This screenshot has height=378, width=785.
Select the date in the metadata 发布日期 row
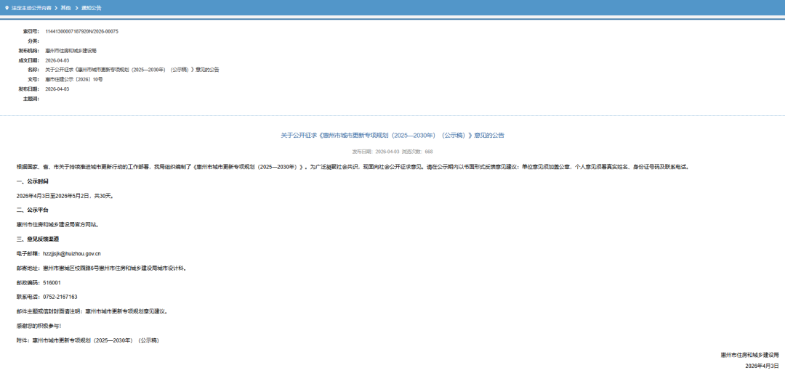click(57, 89)
